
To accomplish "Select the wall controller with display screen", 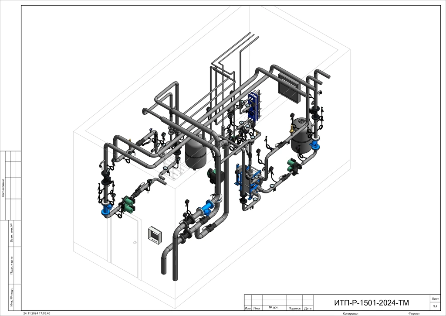I will coord(155,235).
